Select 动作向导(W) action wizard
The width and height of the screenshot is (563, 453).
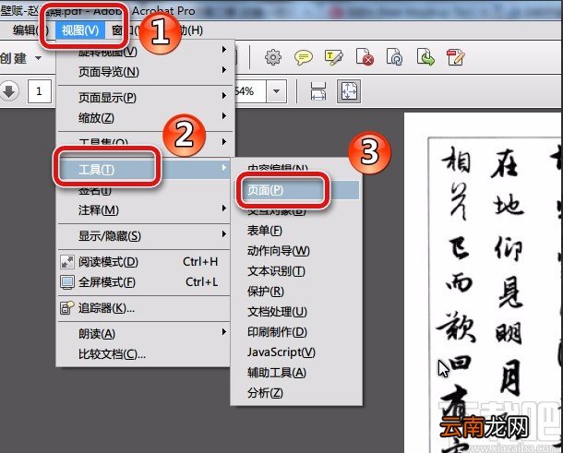tap(296, 251)
